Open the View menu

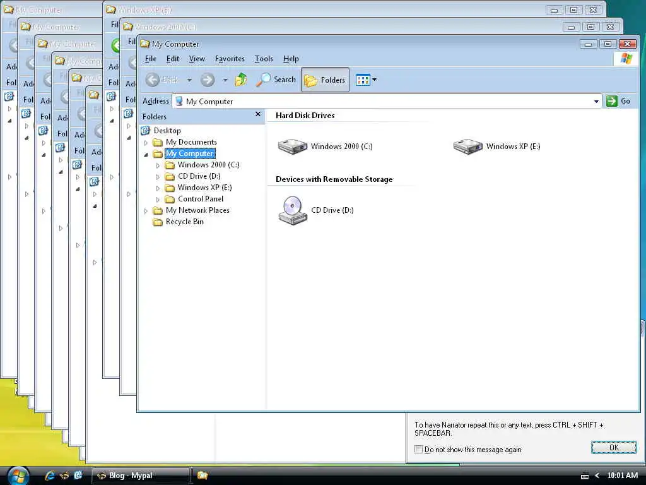click(197, 59)
